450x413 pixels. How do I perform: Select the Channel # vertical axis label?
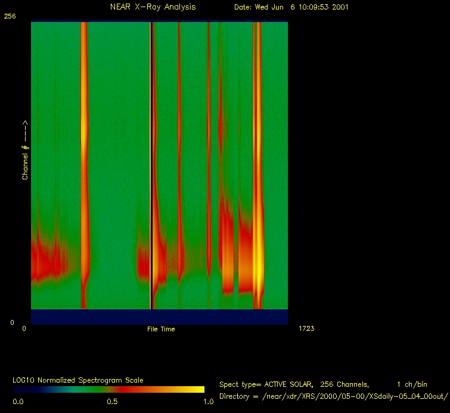pyautogui.click(x=26, y=150)
